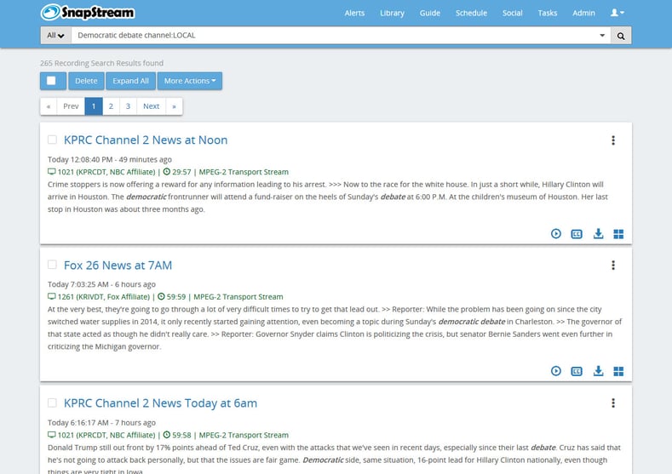Open the user account dropdown menu
The image size is (672, 474).
pyautogui.click(x=617, y=13)
